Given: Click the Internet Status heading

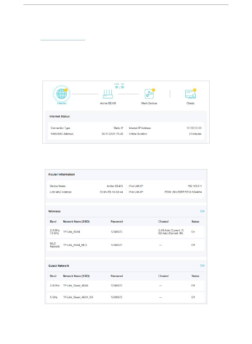Looking at the screenshot, I should click(x=59, y=116).
